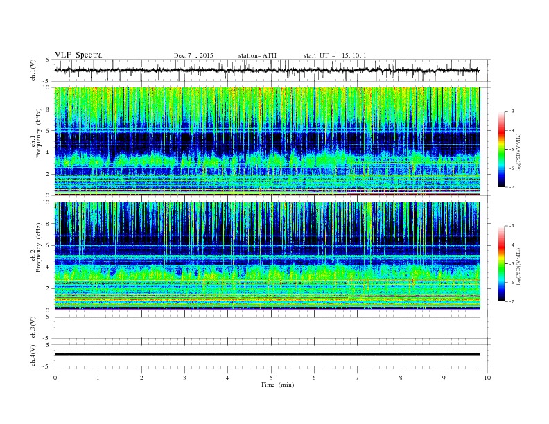The width and height of the screenshot is (549, 424).
Task: Click the log(PSD) label beside the ch.2 colorbar
Action: coord(518,266)
